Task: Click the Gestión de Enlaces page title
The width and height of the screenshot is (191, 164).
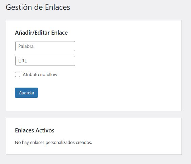Action: (38, 7)
